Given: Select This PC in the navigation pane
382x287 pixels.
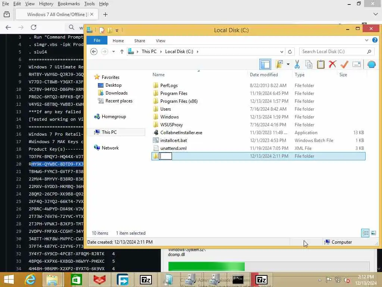Looking at the screenshot, I should 109,132.
